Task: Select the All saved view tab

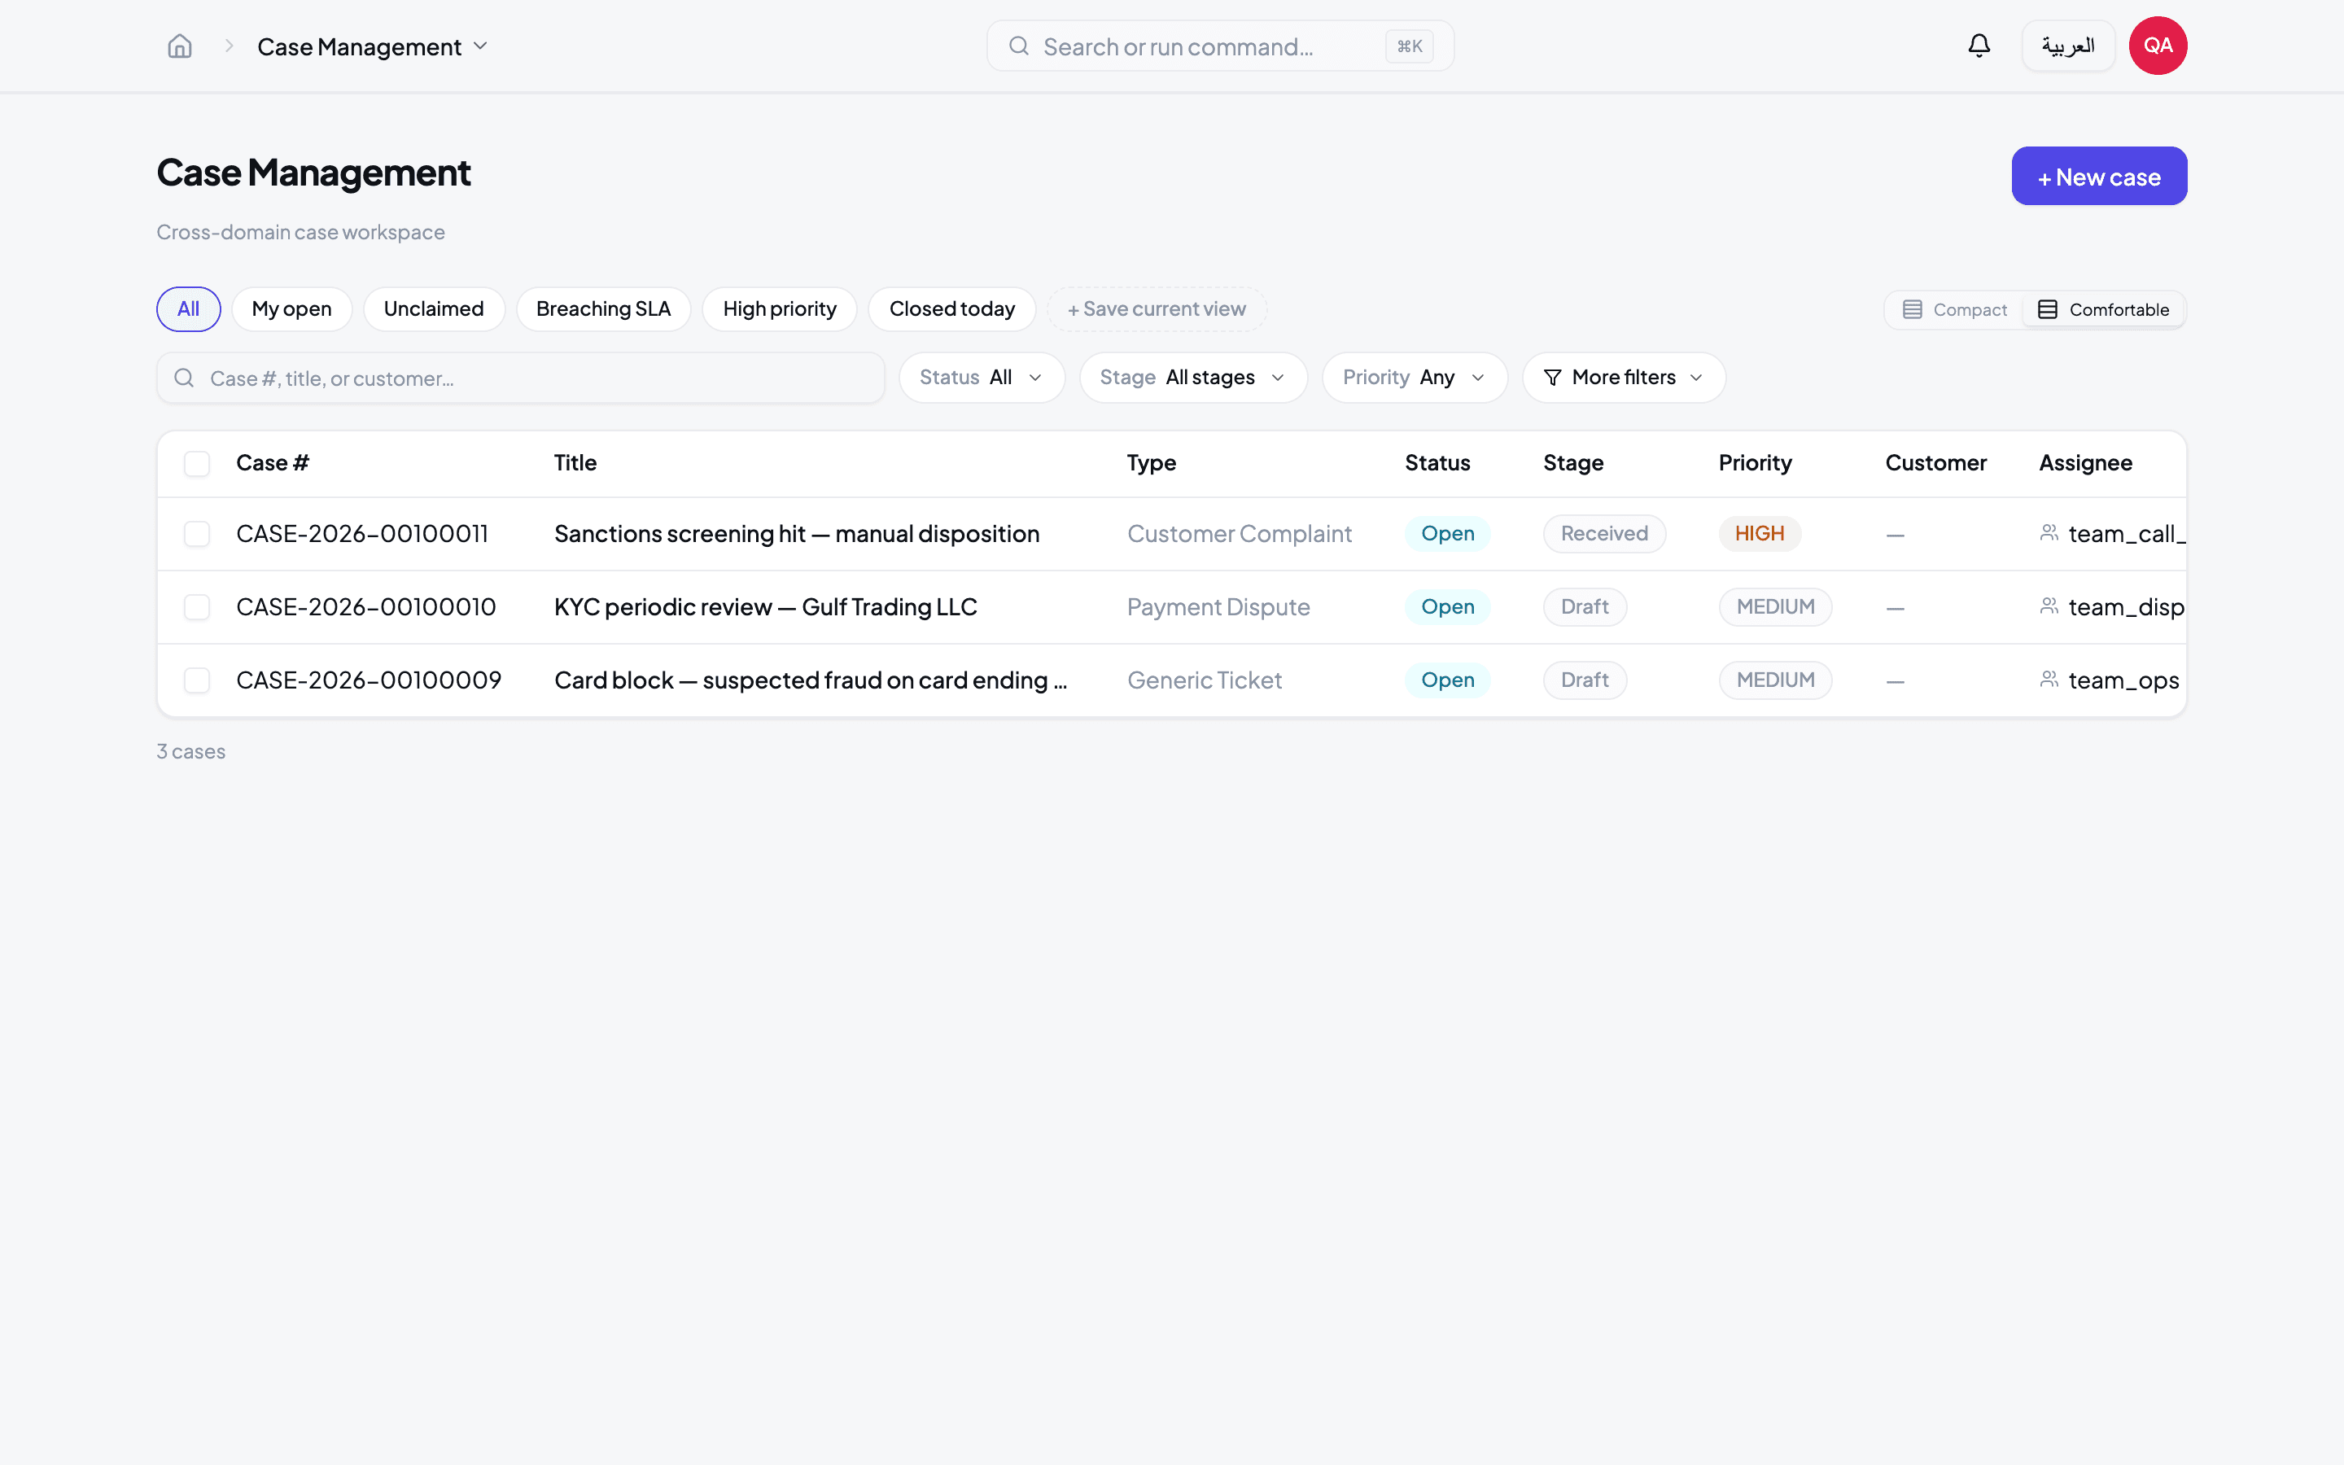Action: pyautogui.click(x=189, y=309)
